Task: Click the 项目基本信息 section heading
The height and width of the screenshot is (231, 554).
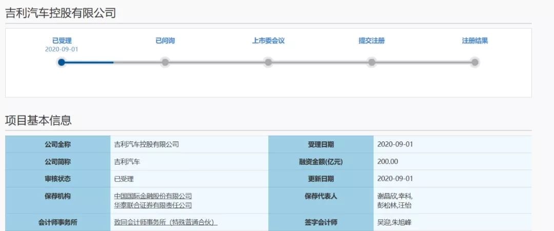Action: (x=38, y=120)
